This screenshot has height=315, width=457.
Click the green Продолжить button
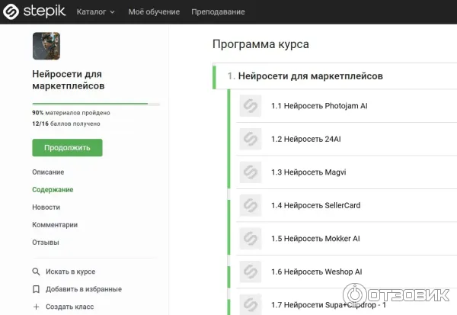[67, 147]
